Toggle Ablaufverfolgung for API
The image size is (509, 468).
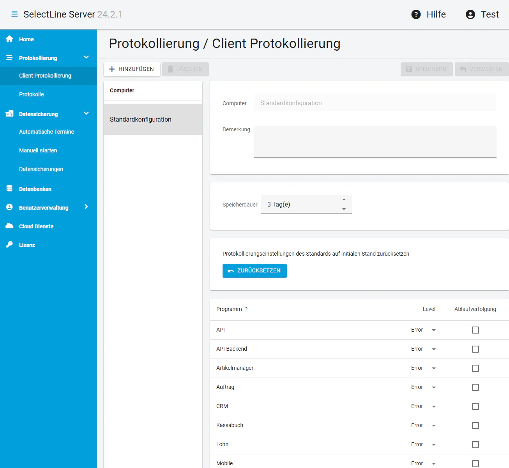click(x=475, y=330)
